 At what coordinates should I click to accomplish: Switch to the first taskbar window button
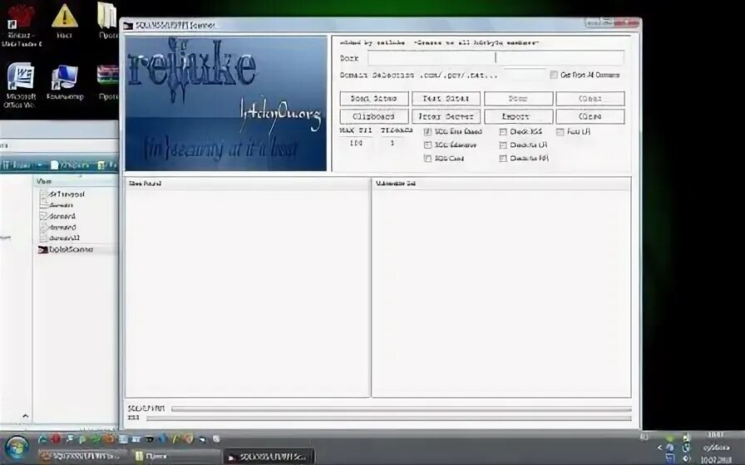[82, 456]
